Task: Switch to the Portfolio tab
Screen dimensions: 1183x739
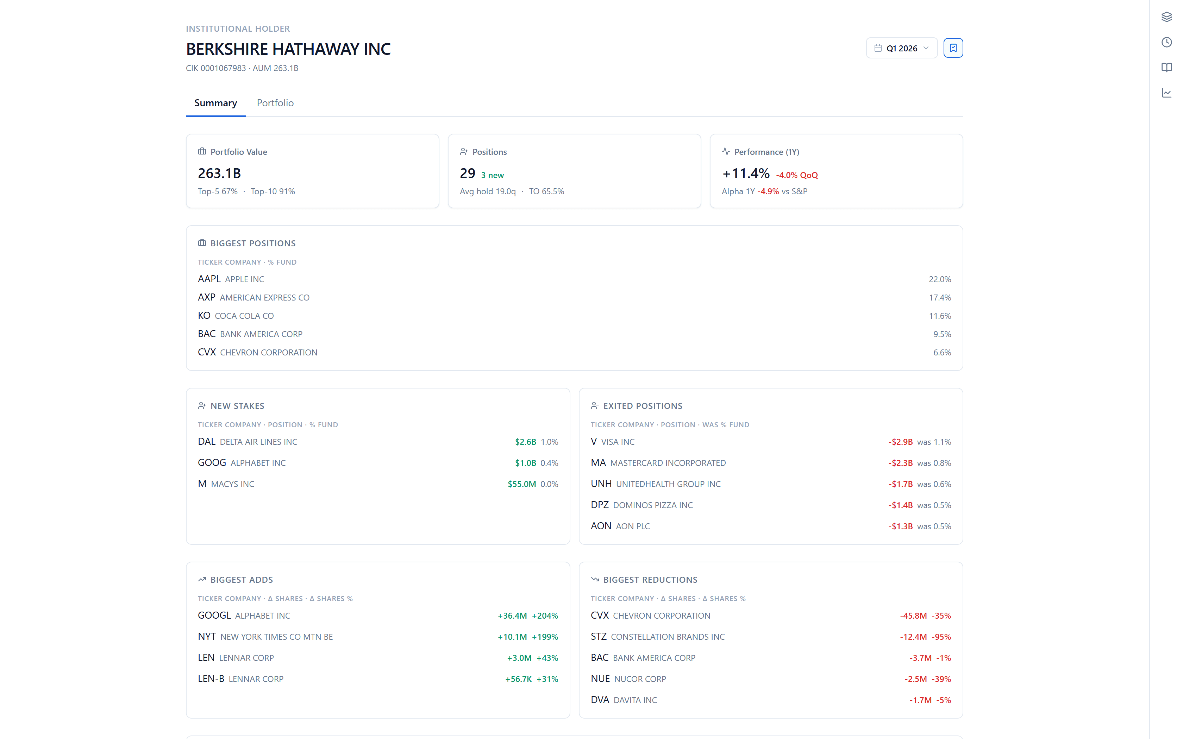Action: (x=275, y=103)
